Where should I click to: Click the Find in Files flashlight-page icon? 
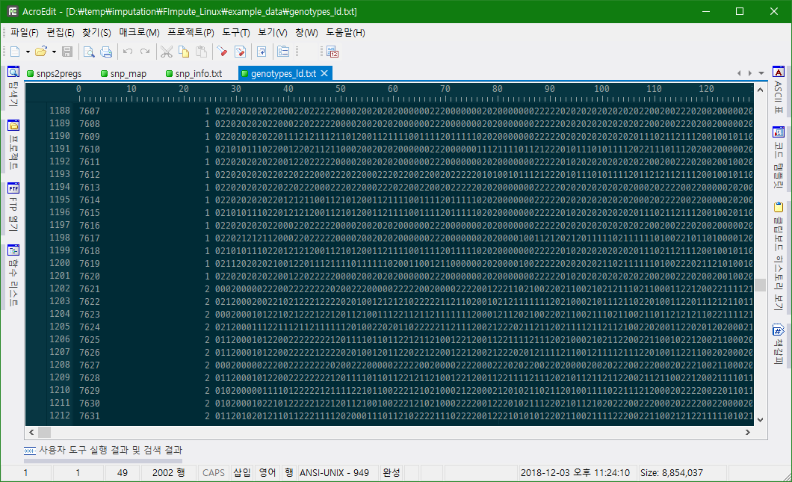pos(240,52)
